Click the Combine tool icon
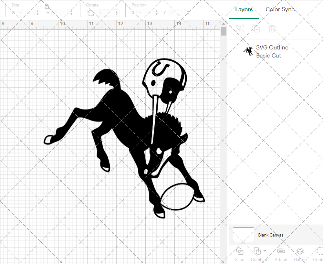 pyautogui.click(x=257, y=251)
